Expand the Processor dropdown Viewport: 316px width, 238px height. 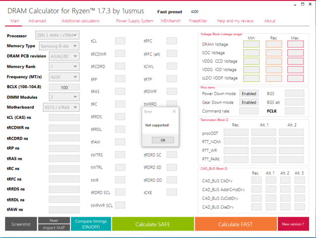point(57,35)
